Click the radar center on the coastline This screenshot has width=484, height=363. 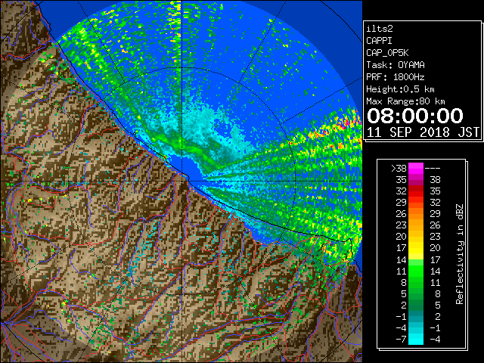(x=182, y=181)
